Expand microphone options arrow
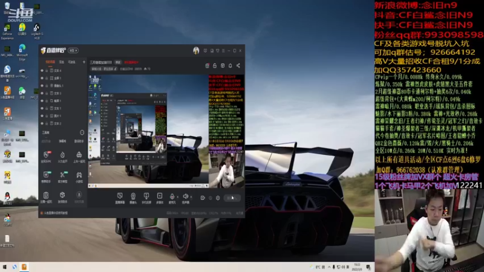This screenshot has height=272, width=484. click(177, 197)
